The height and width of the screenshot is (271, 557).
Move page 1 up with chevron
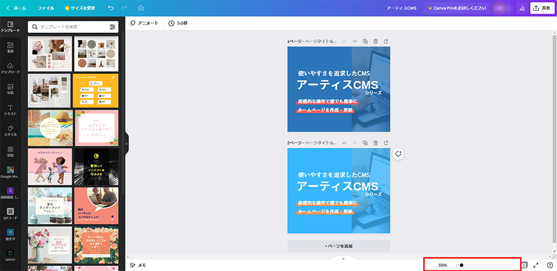[x=344, y=41]
